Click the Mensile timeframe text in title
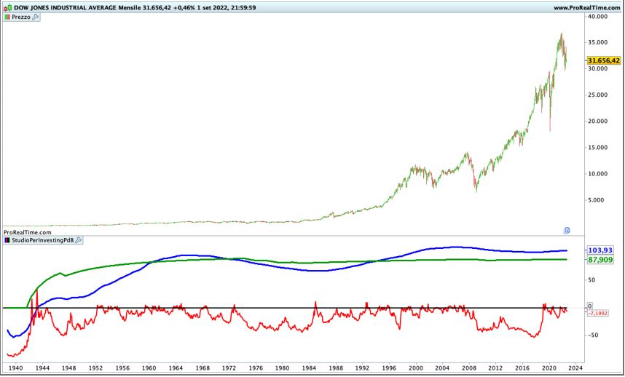The width and height of the screenshot is (625, 377). click(x=130, y=7)
